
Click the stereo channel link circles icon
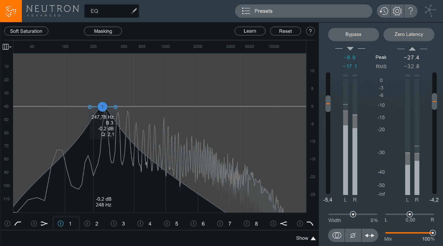point(337,235)
